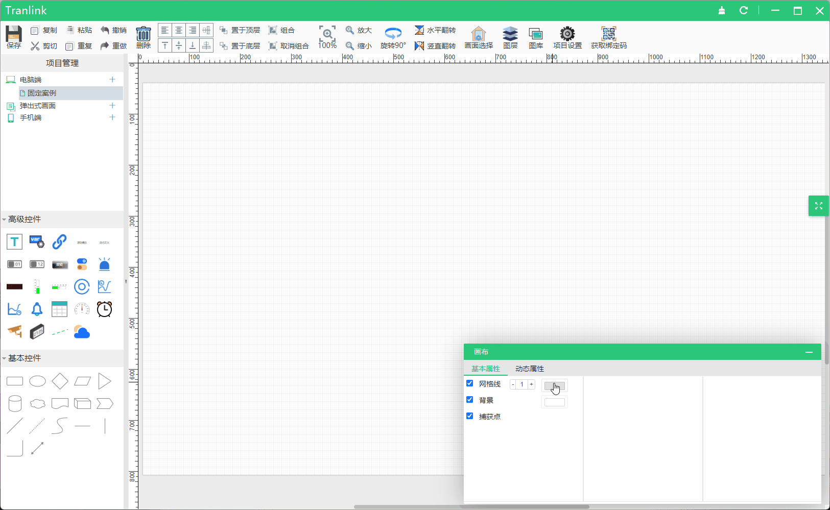Click the 置于顶层 bring to front button
The height and width of the screenshot is (510, 830).
[x=240, y=30]
